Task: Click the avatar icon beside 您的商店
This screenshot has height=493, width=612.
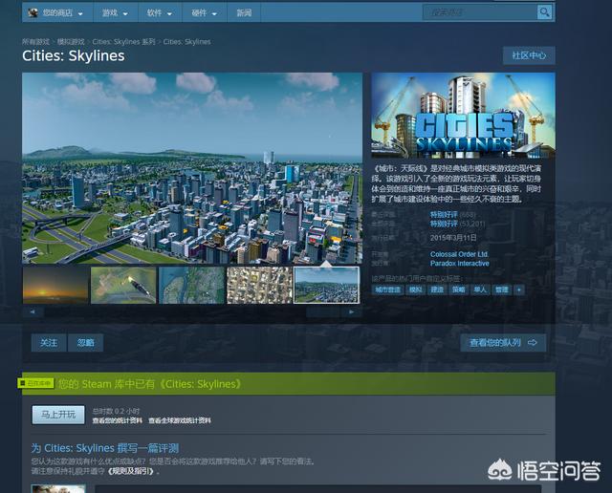Action: tap(33, 12)
